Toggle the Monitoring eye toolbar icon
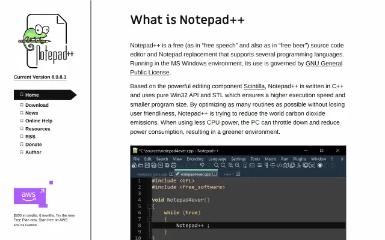 coord(312,166)
